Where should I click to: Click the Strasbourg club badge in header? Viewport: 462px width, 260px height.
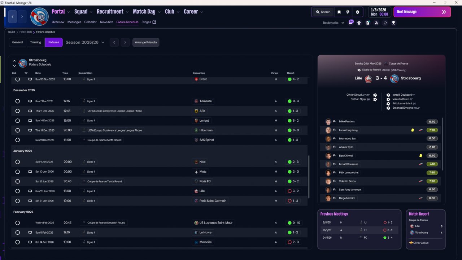39,16
